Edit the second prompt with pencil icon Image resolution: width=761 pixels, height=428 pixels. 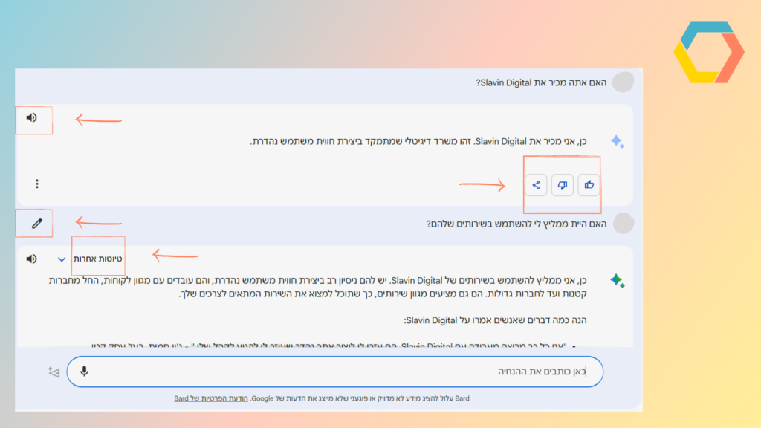point(37,224)
